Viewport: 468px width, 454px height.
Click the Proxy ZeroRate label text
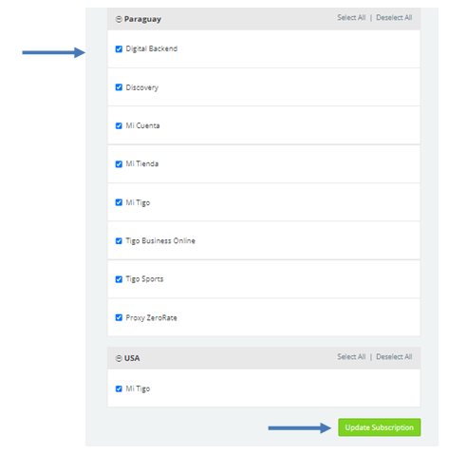(151, 318)
